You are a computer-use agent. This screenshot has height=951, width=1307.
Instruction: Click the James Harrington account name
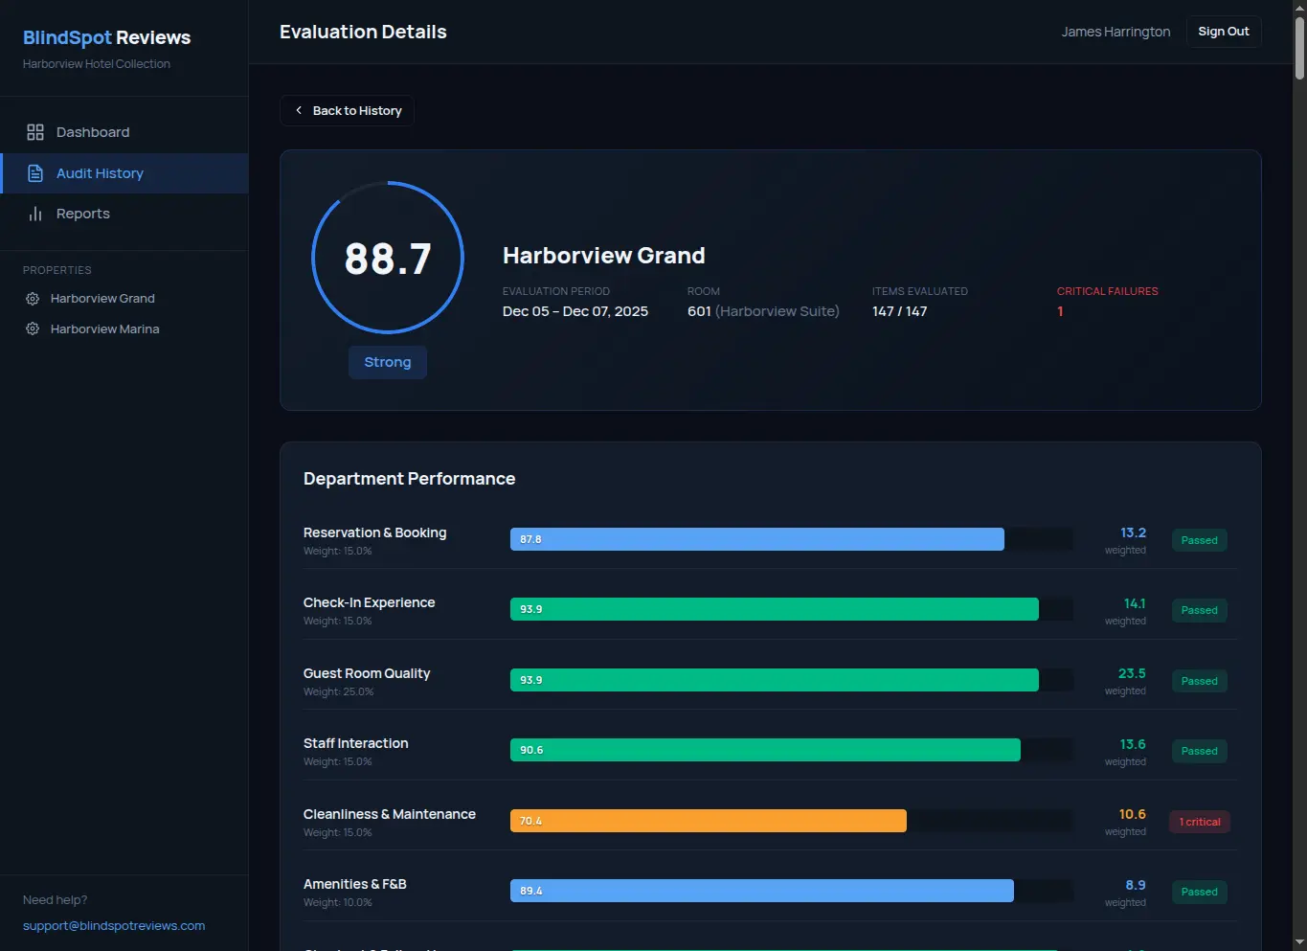[1115, 31]
